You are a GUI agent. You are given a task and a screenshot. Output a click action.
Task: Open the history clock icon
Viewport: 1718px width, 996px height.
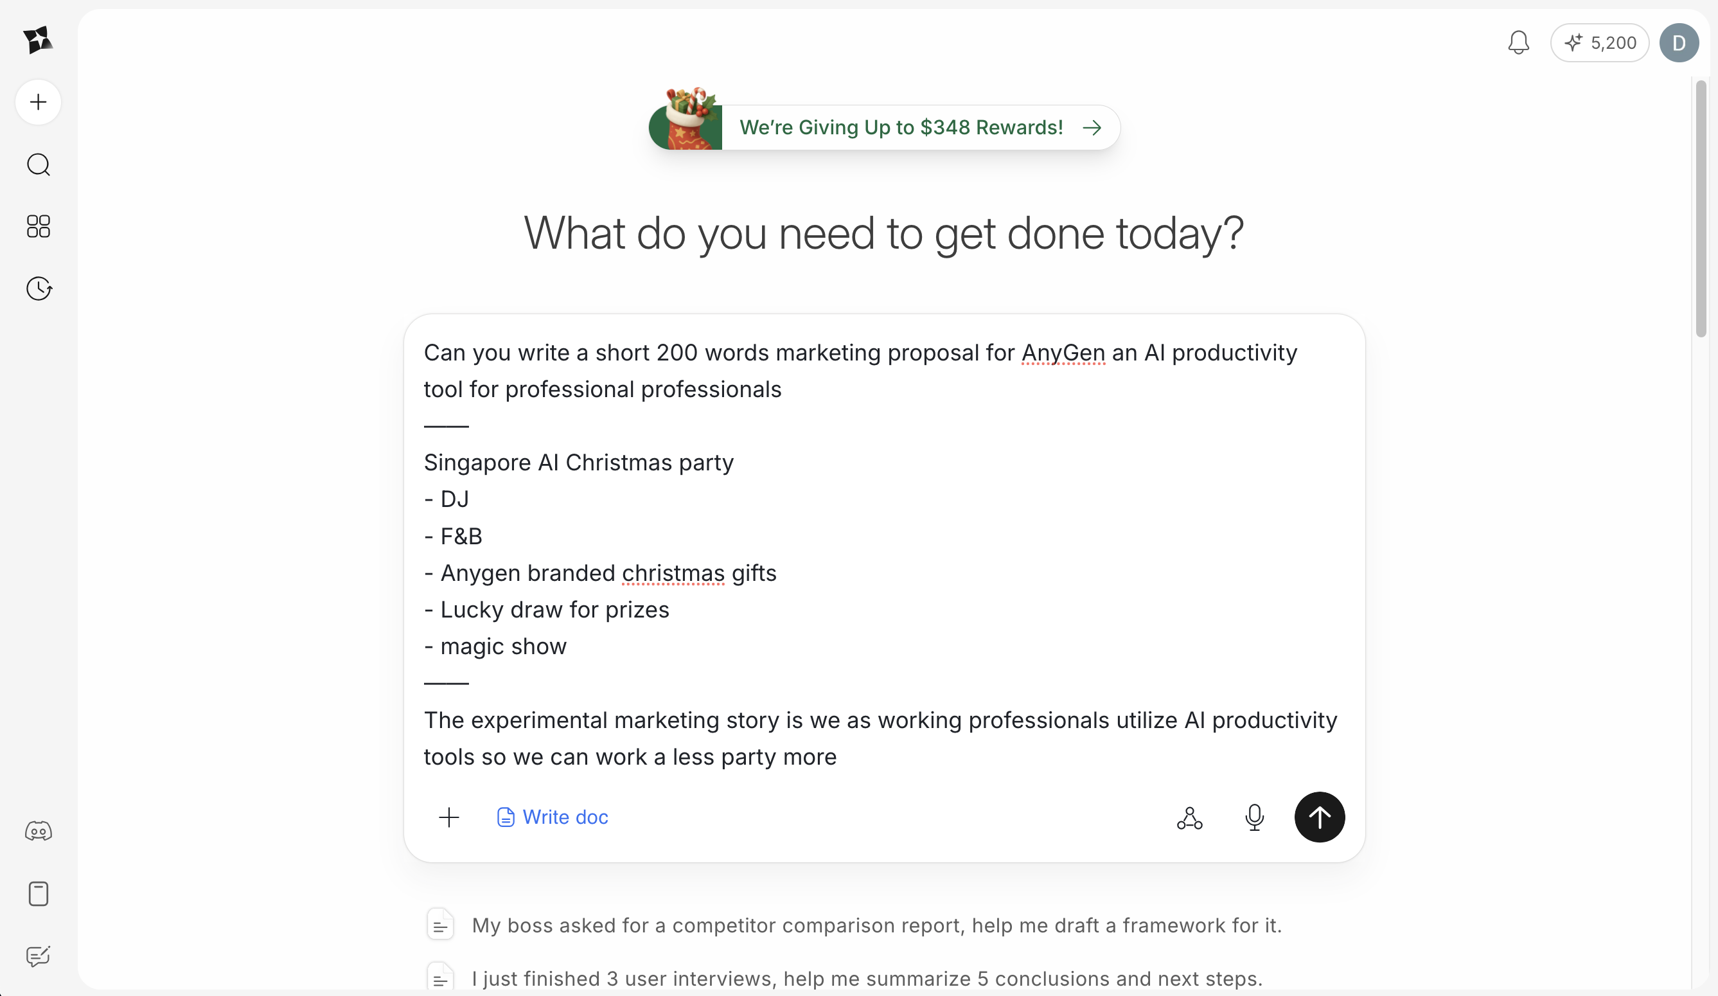coord(39,289)
